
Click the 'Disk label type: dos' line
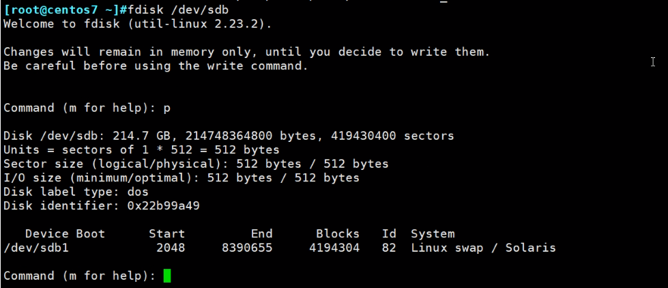coord(76,192)
